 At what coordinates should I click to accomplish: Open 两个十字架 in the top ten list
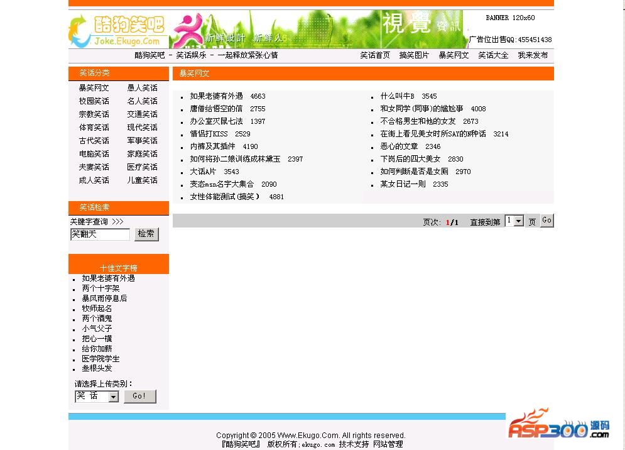101,288
